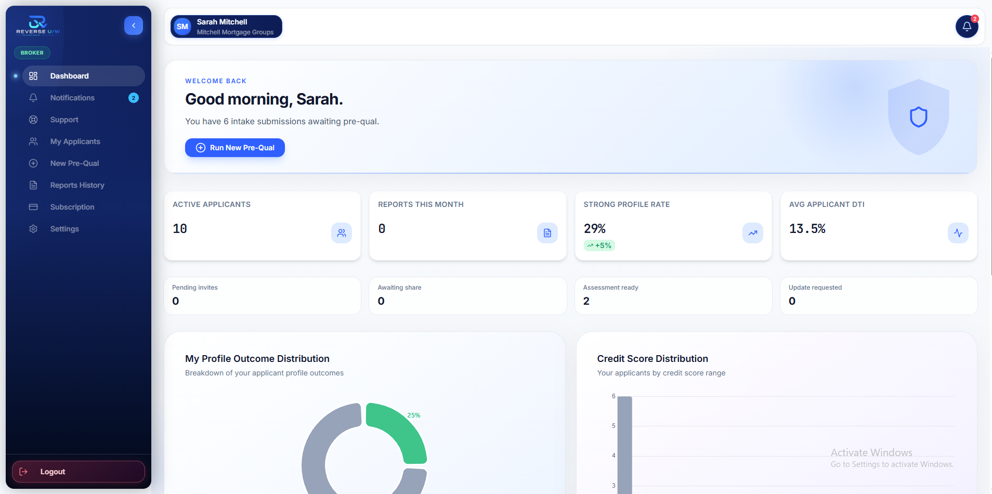
Task: Click the Avg Applicant DTI pulse icon
Action: [958, 233]
